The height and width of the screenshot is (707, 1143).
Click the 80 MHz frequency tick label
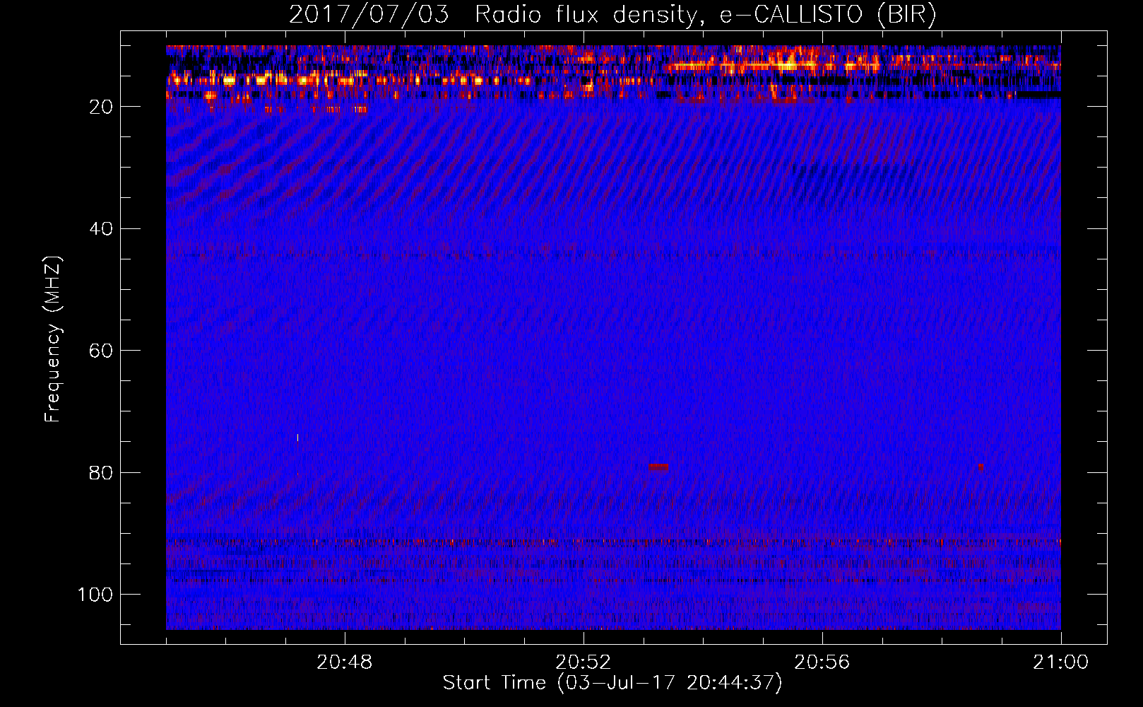(101, 473)
